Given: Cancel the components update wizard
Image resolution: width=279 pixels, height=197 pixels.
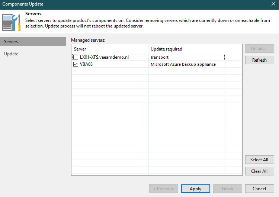Looking at the screenshot, I should [x=260, y=189].
